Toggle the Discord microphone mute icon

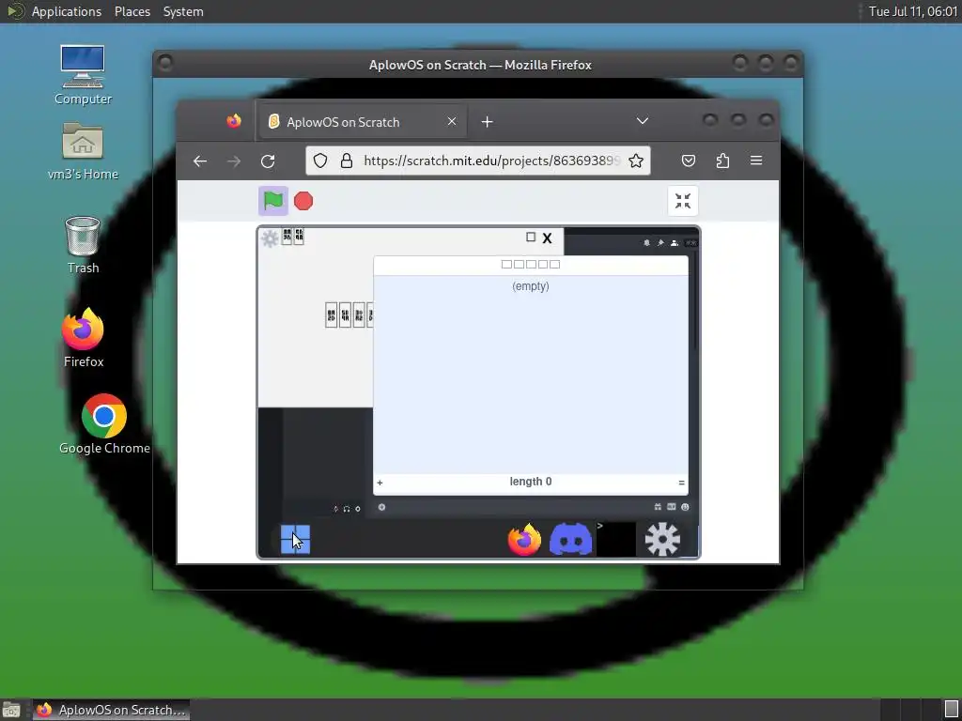335,508
